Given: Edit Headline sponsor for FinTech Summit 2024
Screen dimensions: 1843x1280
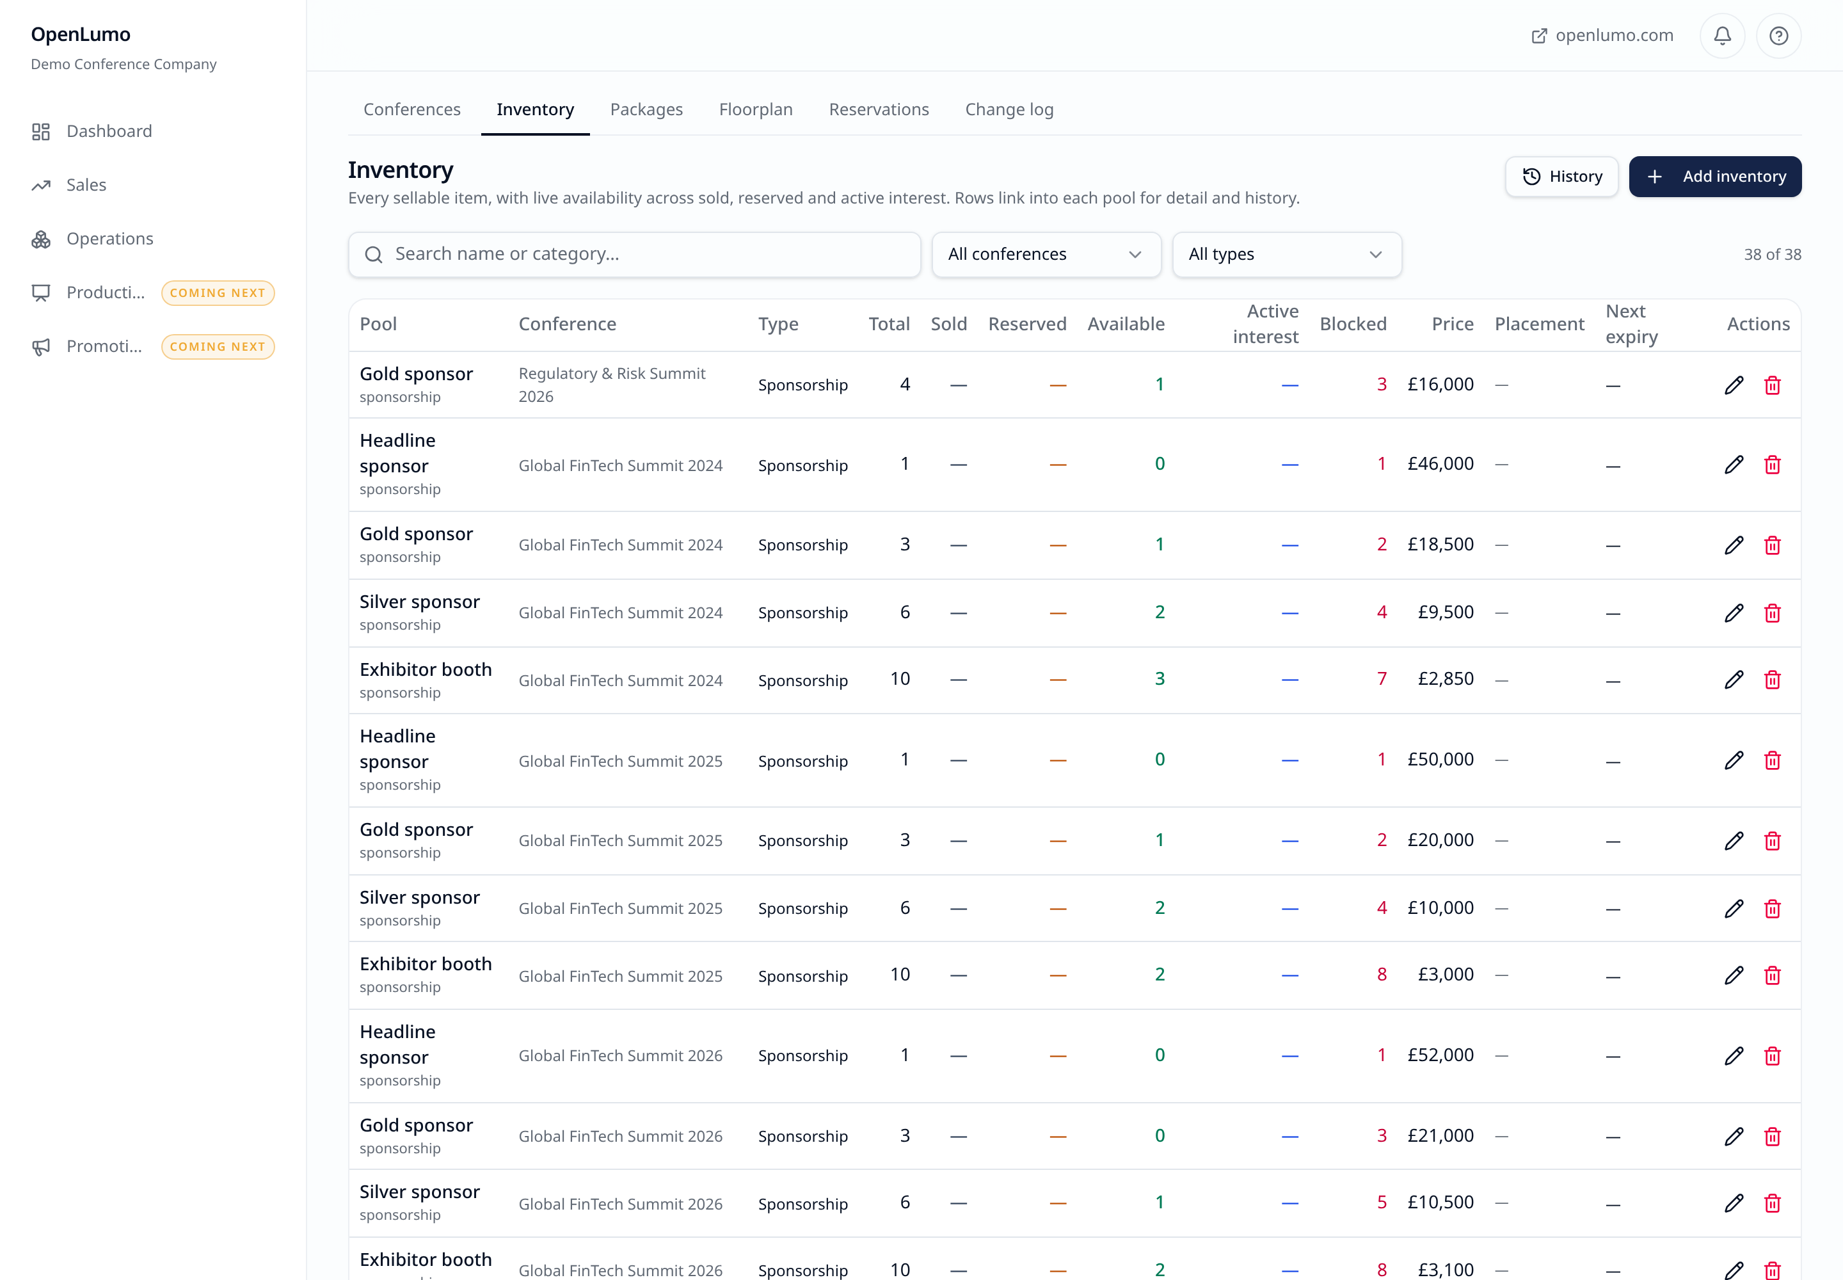Looking at the screenshot, I should (1734, 465).
